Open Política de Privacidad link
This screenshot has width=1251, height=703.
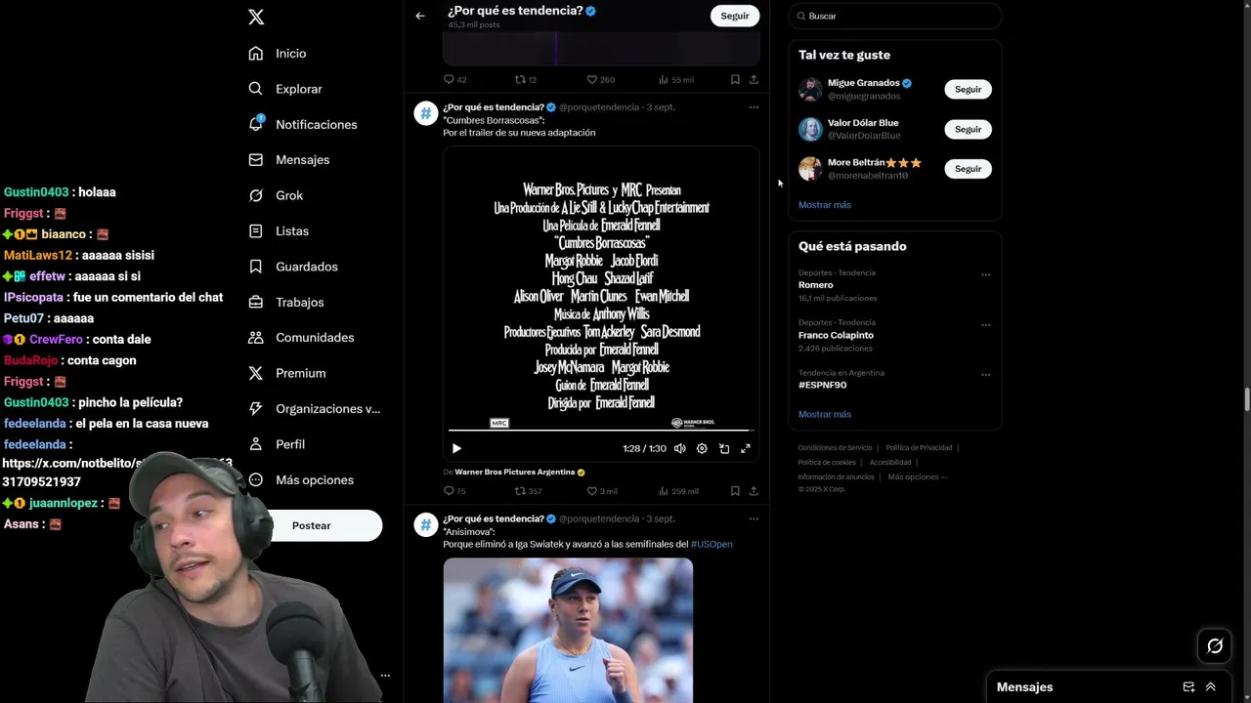[919, 448]
